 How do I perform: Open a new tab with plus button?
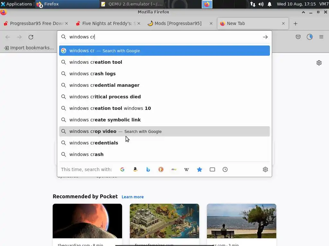[296, 23]
